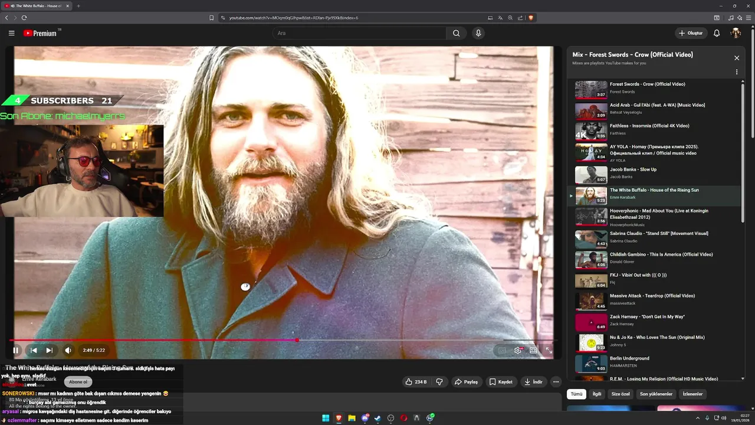Play Sabrina Claudio - Stand Still
The width and height of the screenshot is (755, 425).
click(x=655, y=238)
